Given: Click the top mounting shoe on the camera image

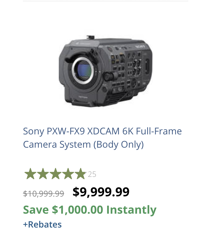Looking at the screenshot, I should coord(90,37).
